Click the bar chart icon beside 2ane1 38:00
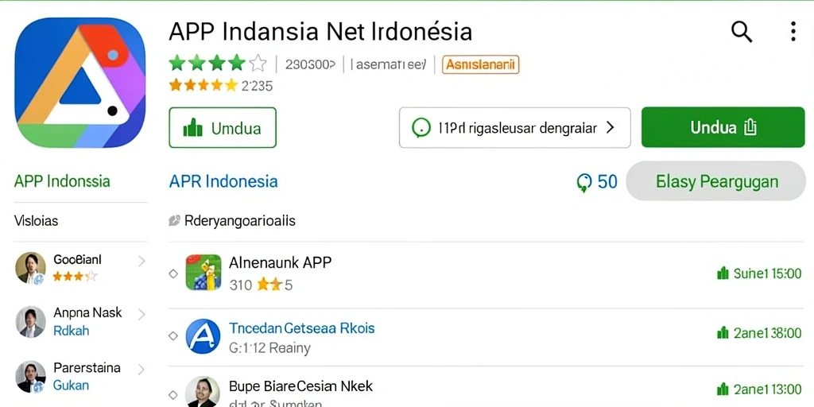 click(x=723, y=333)
